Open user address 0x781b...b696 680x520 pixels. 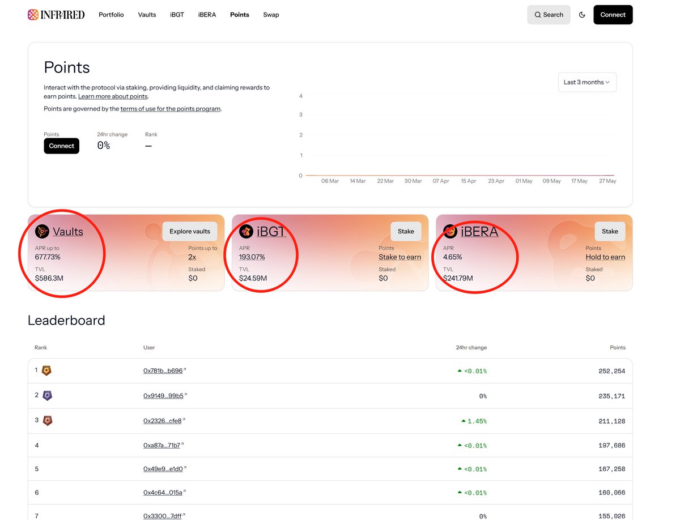coord(164,371)
